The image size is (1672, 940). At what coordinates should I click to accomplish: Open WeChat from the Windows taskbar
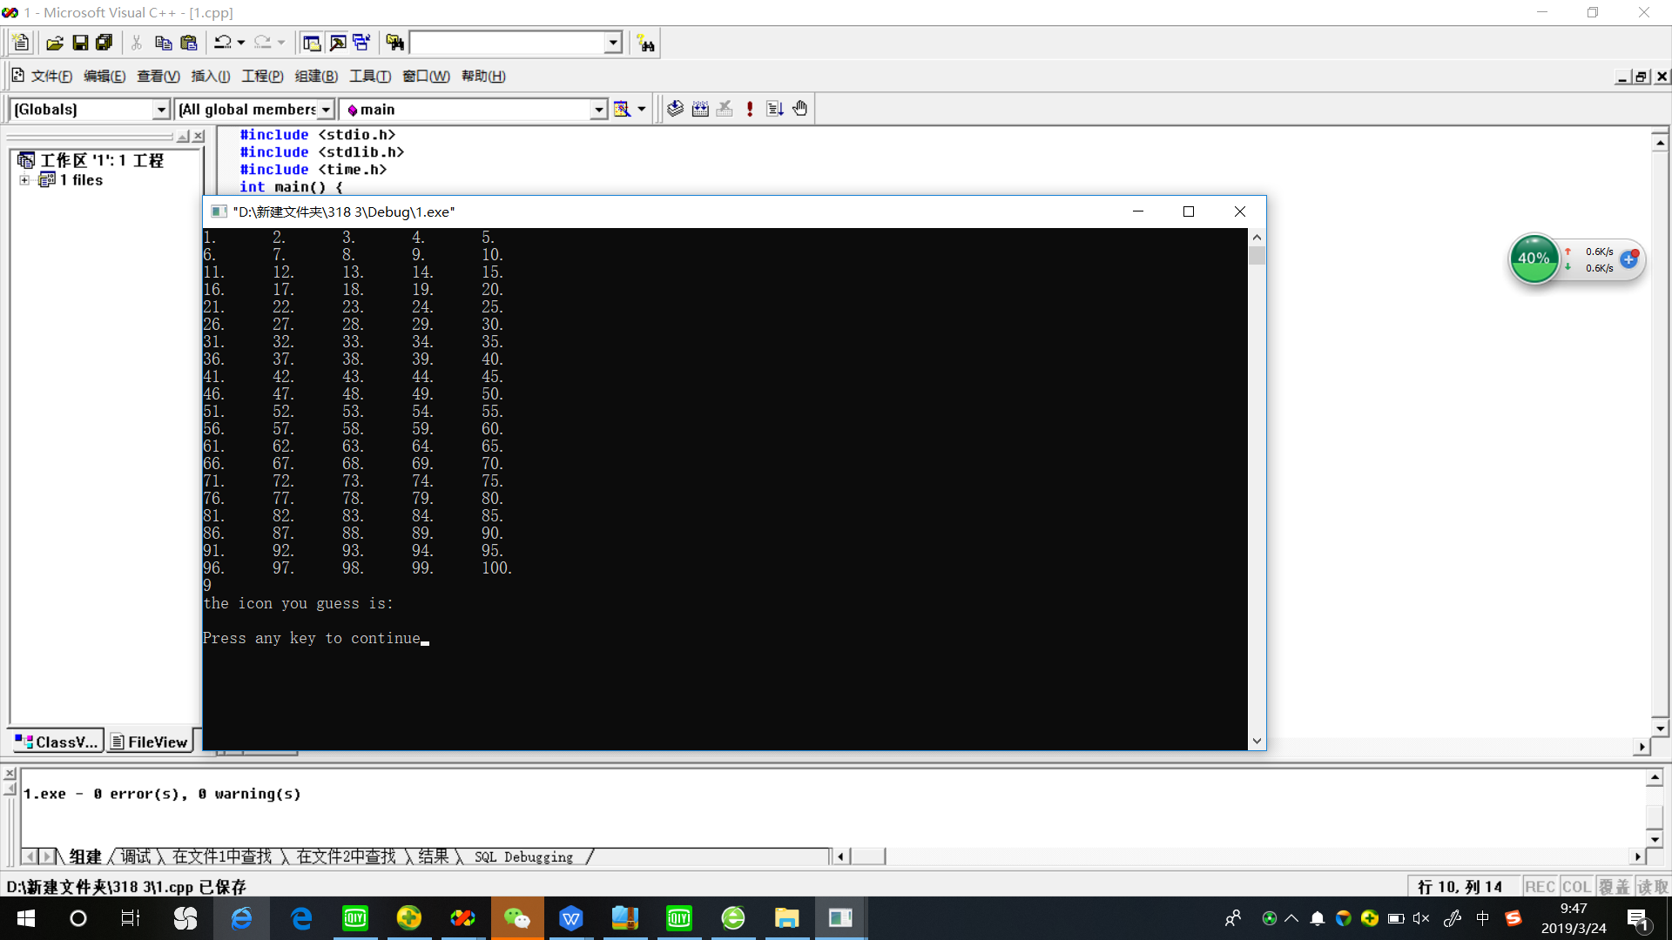click(x=517, y=918)
